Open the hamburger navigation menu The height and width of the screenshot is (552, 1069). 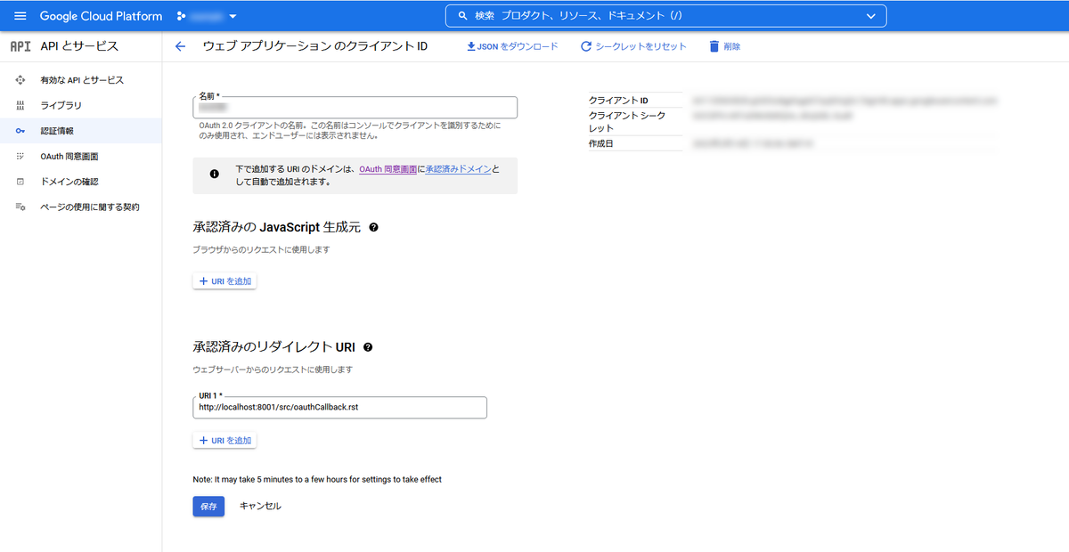point(20,16)
